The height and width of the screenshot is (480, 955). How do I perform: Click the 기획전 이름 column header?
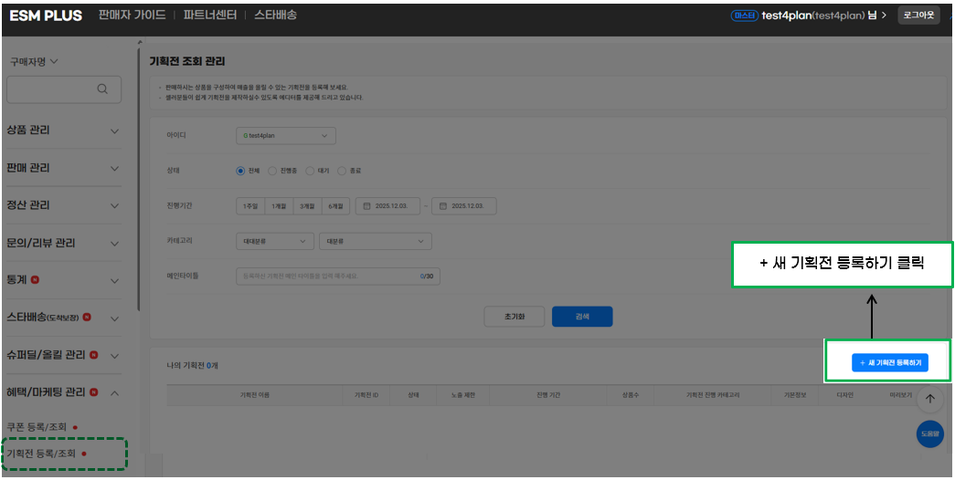[x=255, y=395]
